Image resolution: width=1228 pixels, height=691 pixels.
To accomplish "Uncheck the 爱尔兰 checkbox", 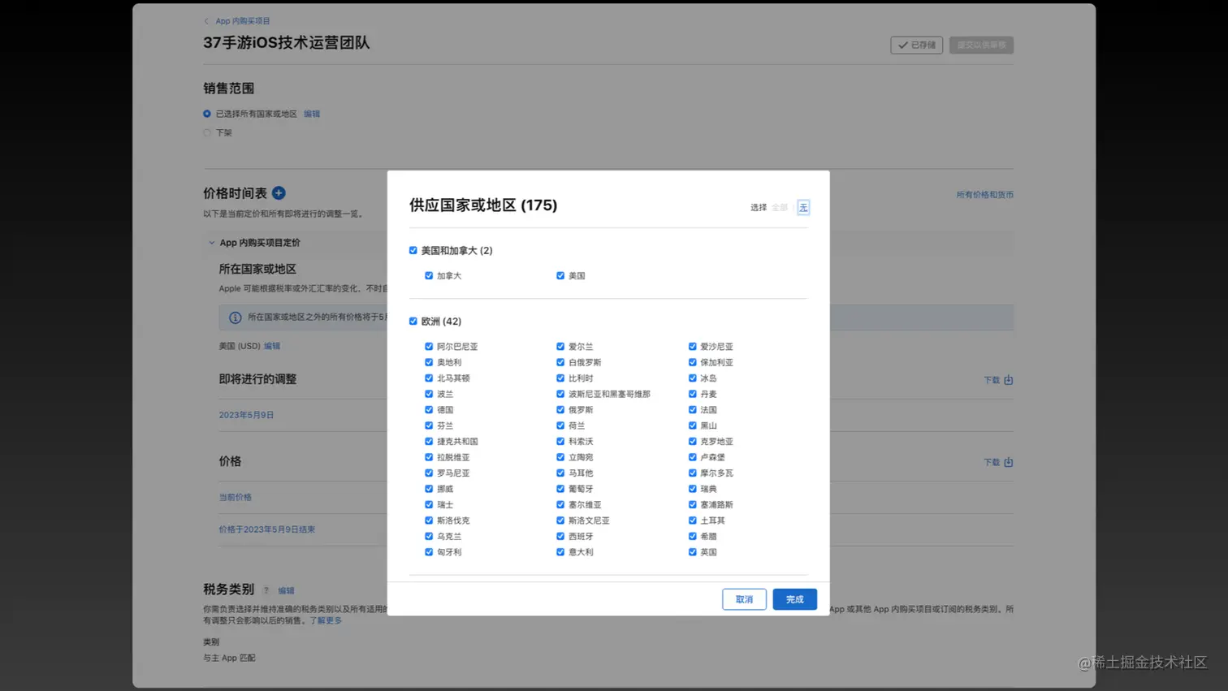I will [560, 347].
